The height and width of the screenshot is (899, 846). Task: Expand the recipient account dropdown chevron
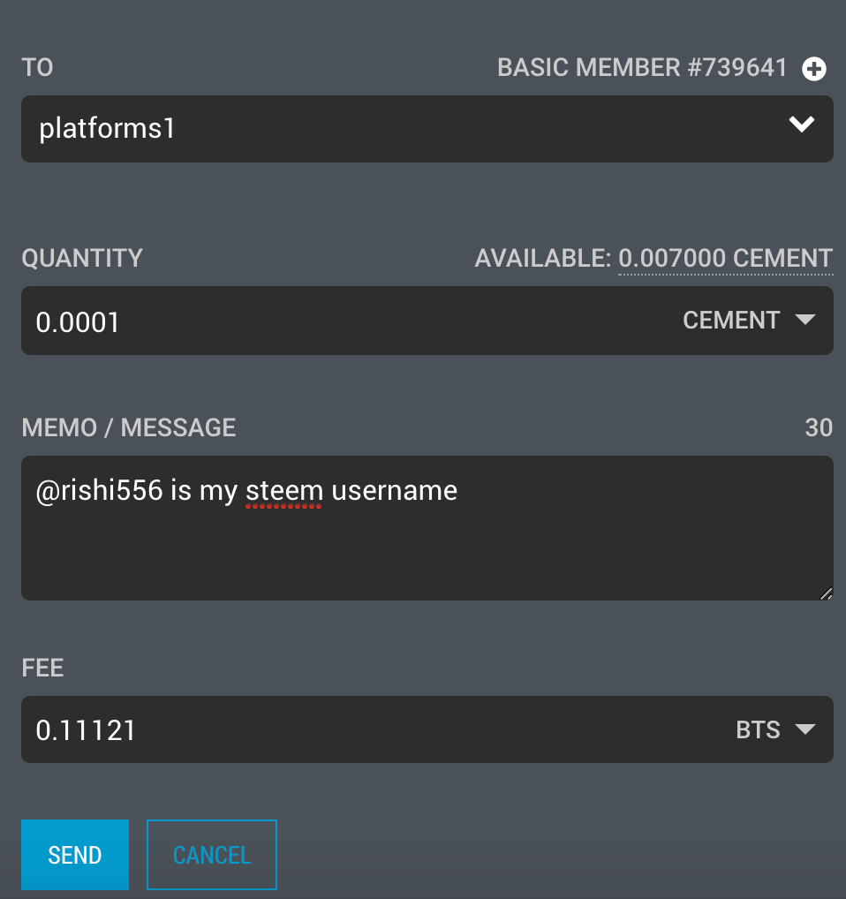pos(801,125)
